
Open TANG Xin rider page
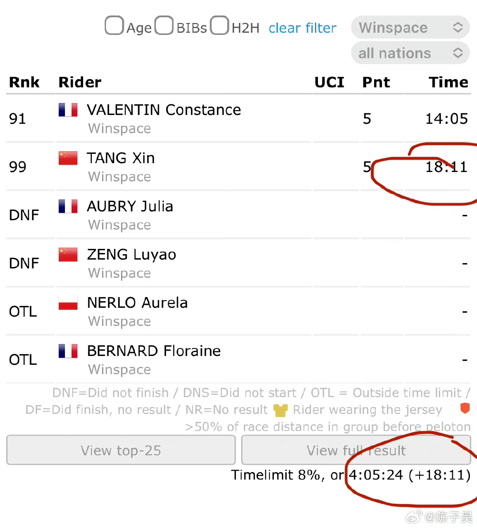pyautogui.click(x=121, y=158)
